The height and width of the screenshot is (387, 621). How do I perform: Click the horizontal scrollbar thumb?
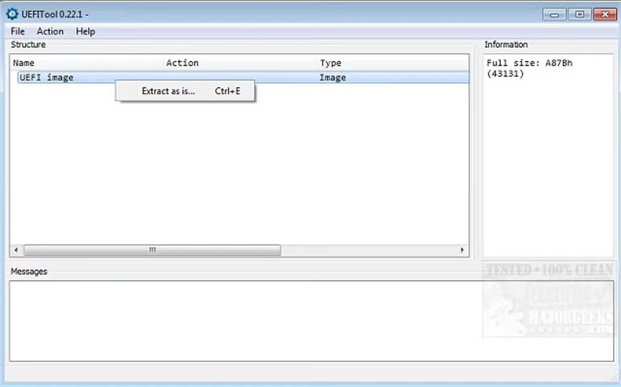point(152,250)
